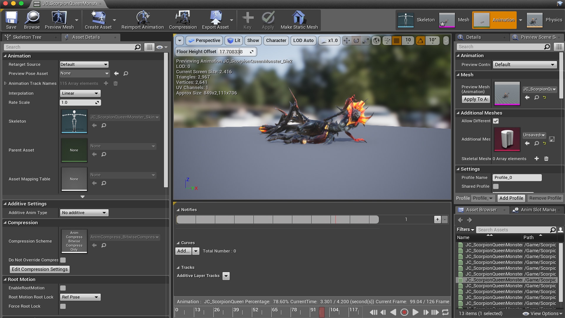Screen dimensions: 565x318
Task: Toggle loop playback icon
Action: pyautogui.click(x=445, y=312)
